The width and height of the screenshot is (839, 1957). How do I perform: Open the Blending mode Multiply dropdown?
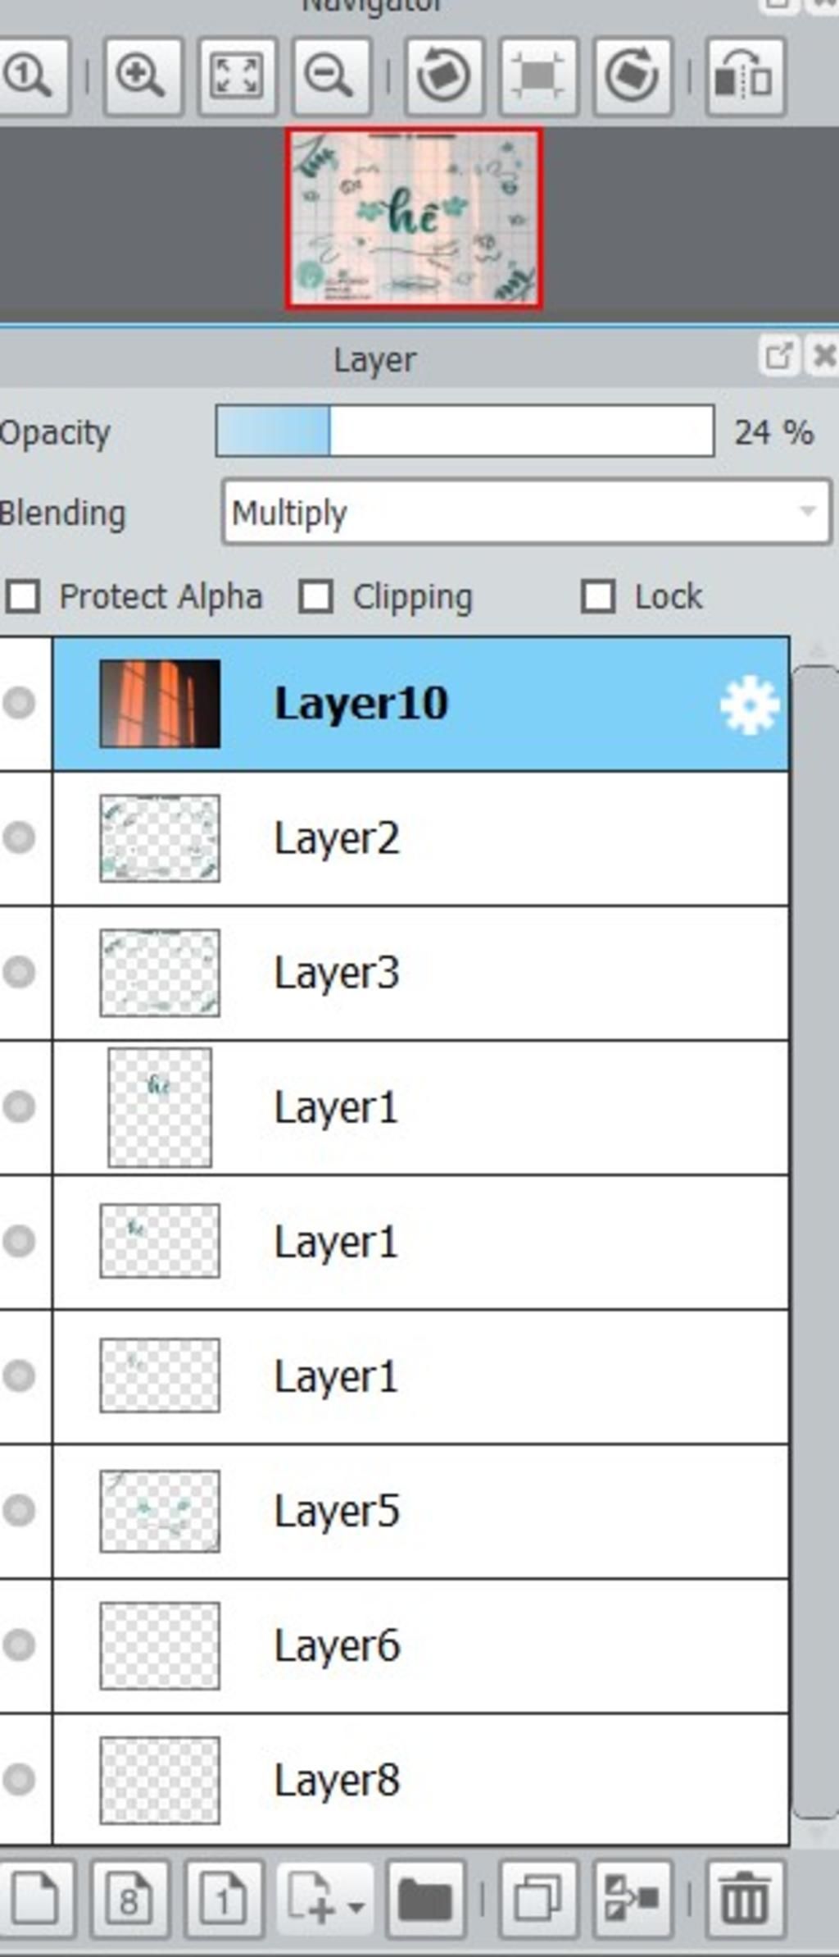pyautogui.click(x=527, y=513)
